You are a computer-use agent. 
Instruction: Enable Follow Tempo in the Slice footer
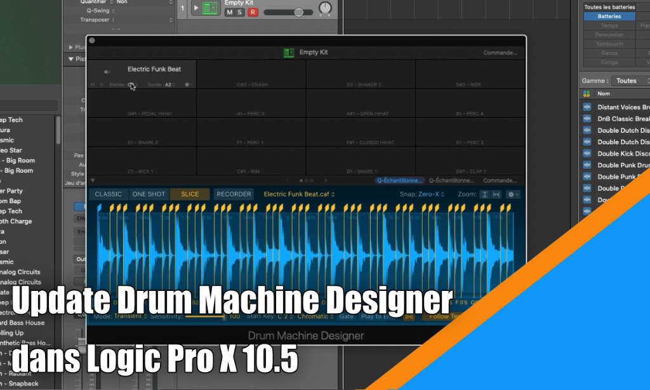[444, 315]
